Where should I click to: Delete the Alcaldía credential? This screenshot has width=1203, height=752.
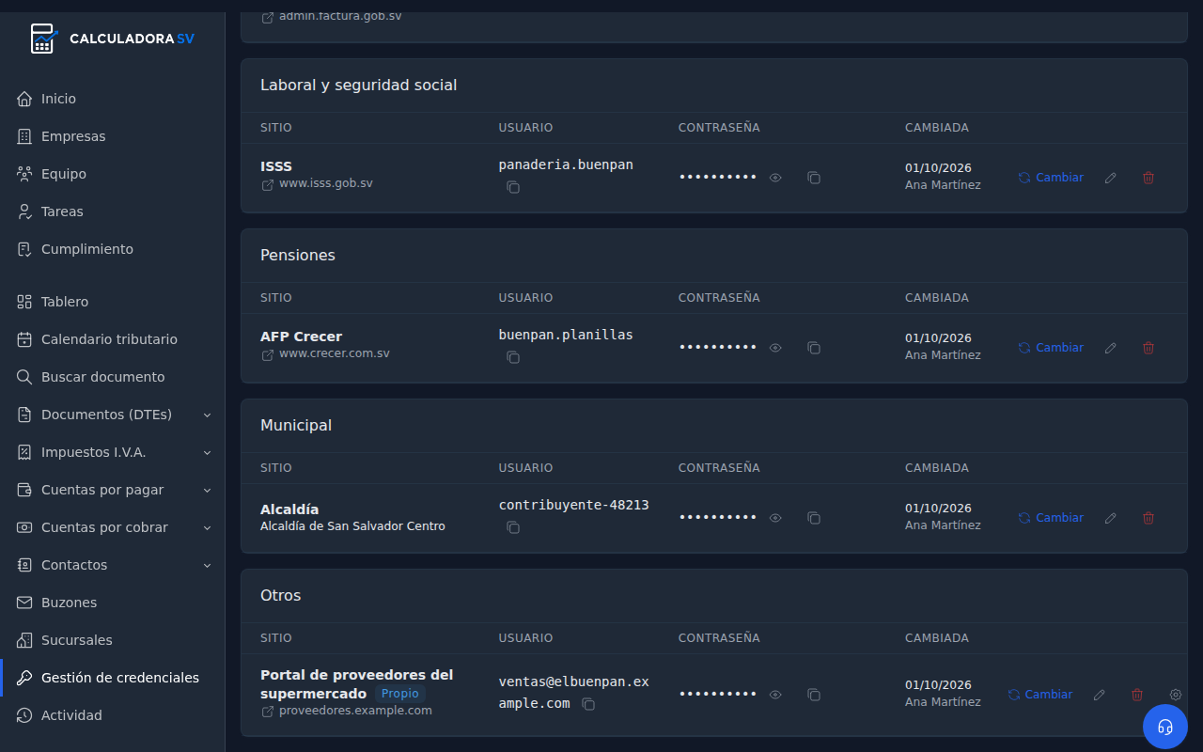[x=1148, y=518]
